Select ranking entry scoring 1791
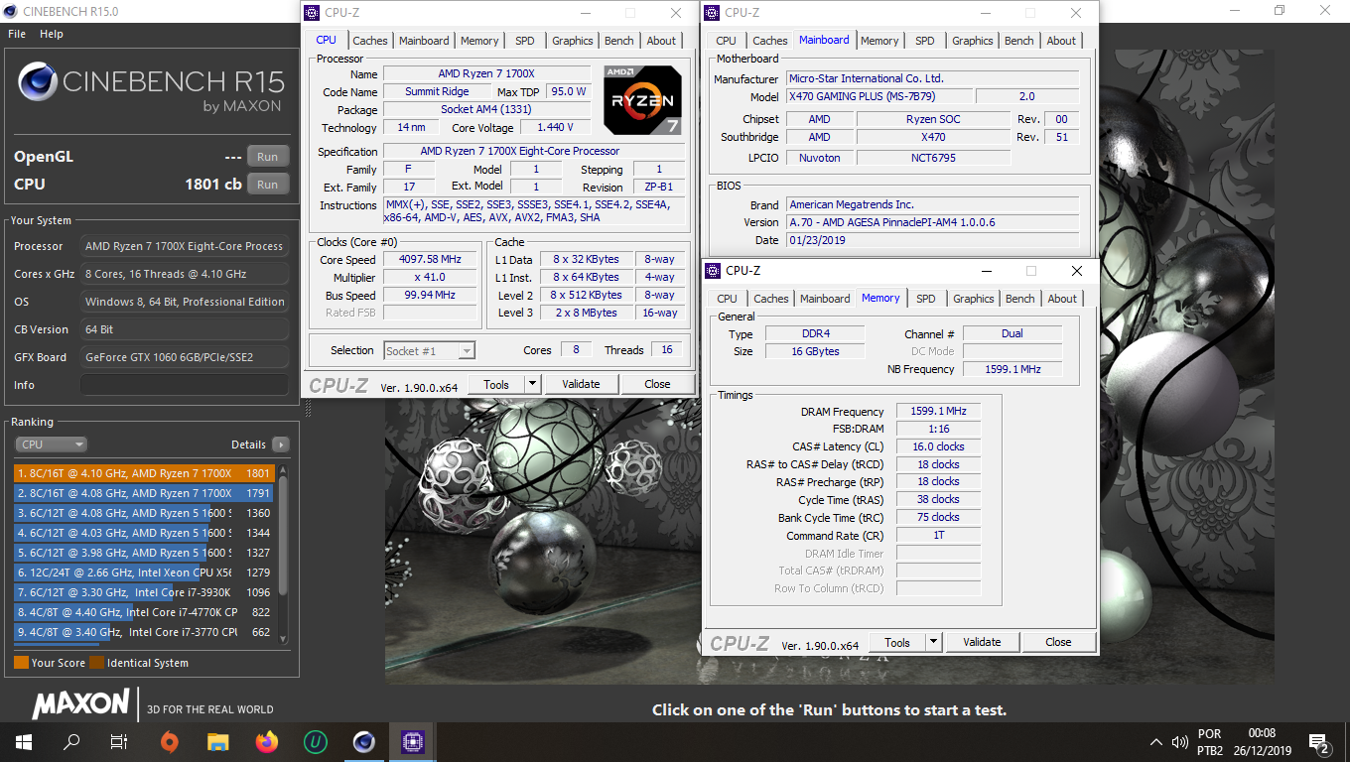 (x=145, y=493)
